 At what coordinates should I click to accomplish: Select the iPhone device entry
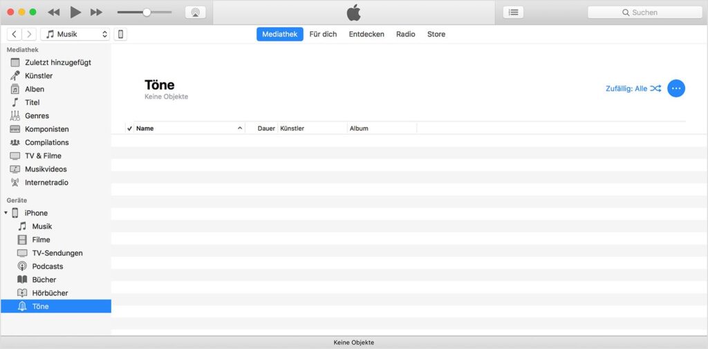(x=55, y=213)
